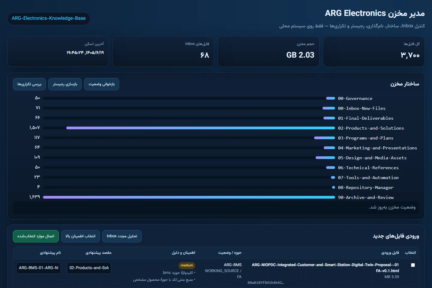The width and height of the screenshot is (432, 288).
Task: Click the file count ۱۰۹ in the structure chart
Action: pyautogui.click(x=37, y=157)
